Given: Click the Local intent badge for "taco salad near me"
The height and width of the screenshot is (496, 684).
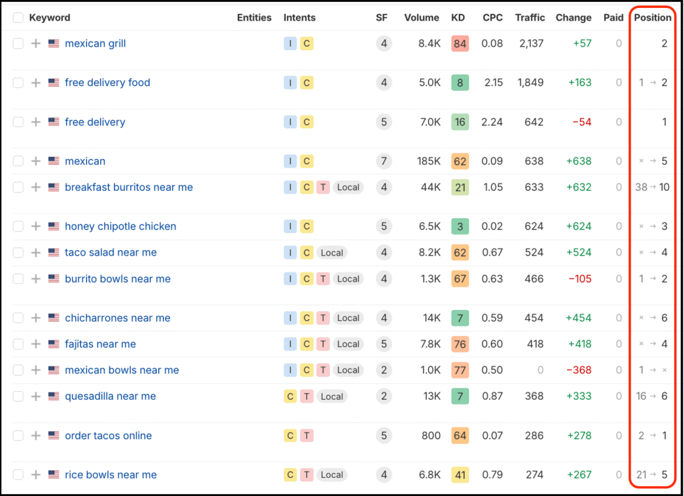Looking at the screenshot, I should point(332,252).
